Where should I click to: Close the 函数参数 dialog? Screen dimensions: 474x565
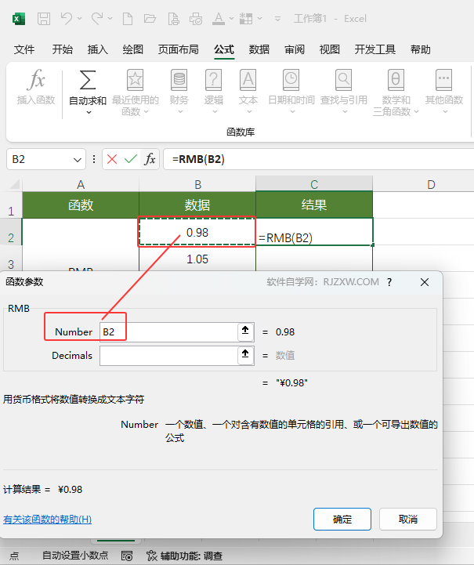click(x=425, y=282)
